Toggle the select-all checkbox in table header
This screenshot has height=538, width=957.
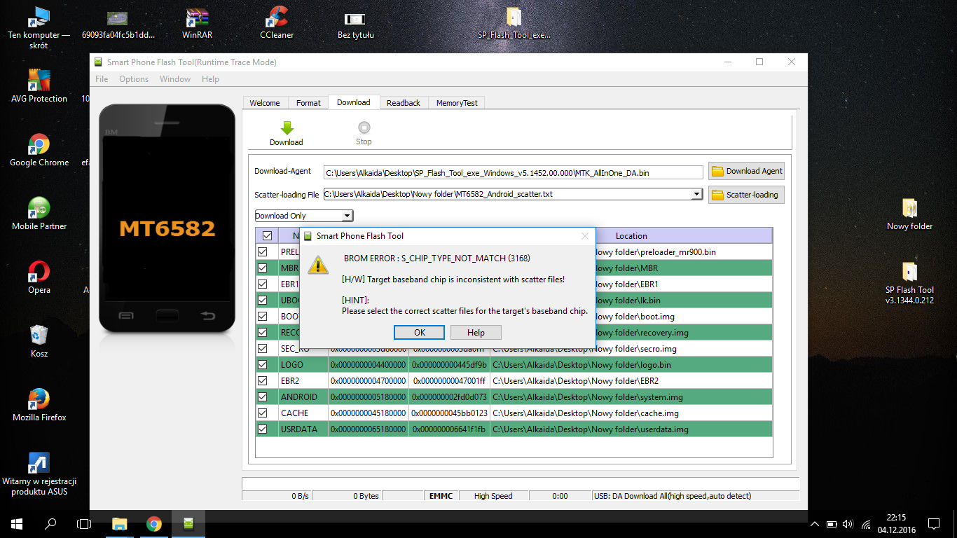click(266, 236)
